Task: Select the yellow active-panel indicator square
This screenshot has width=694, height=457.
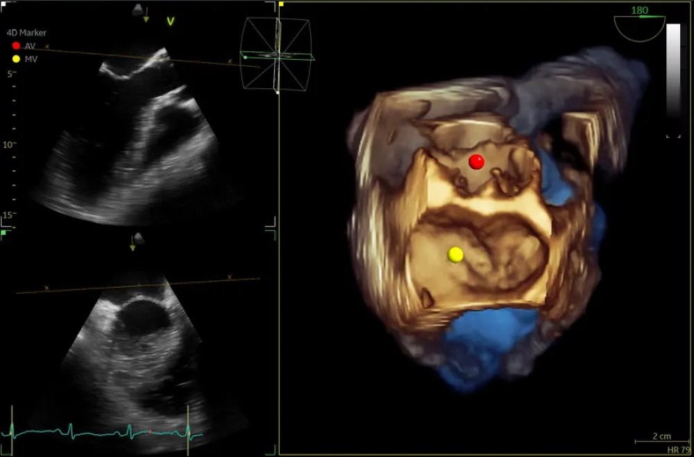Action: (x=281, y=4)
